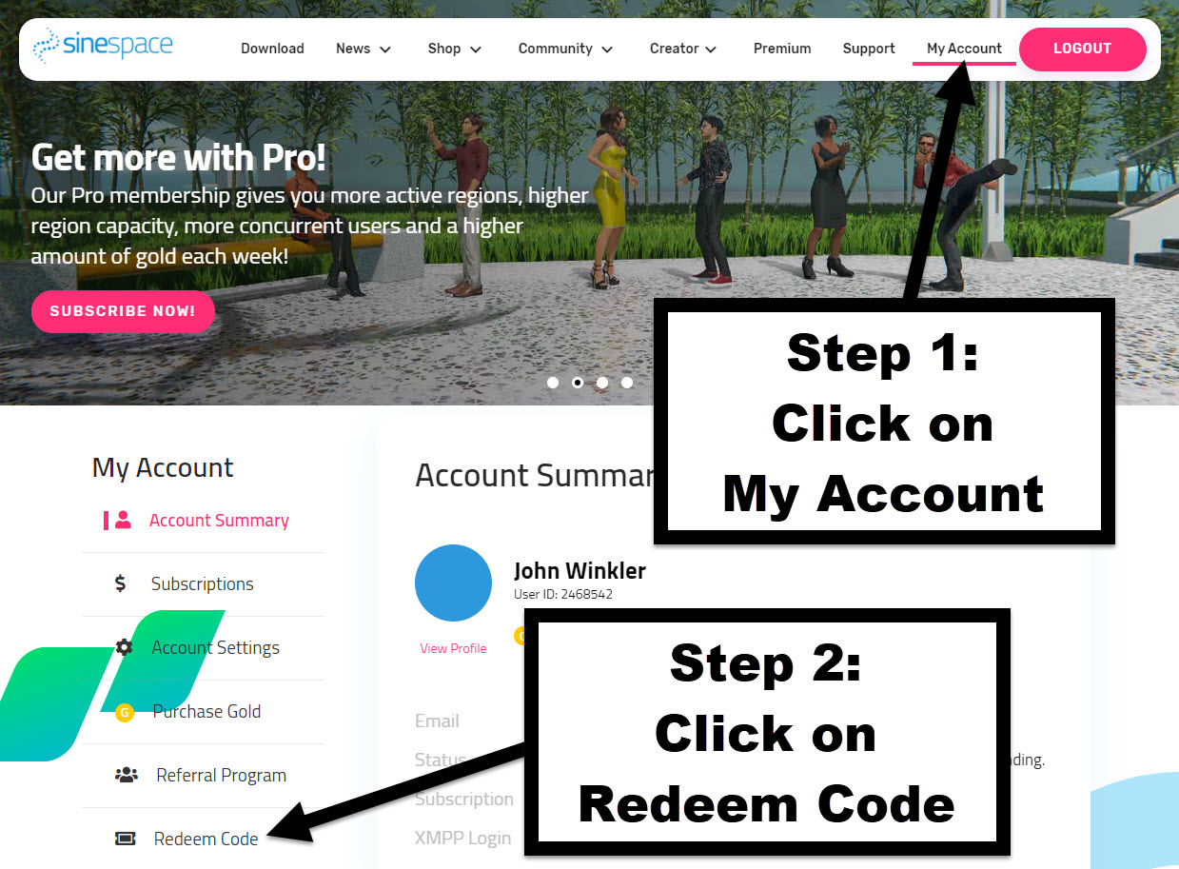Click the dollar sign Subscriptions icon
1179x869 pixels.
(120, 583)
